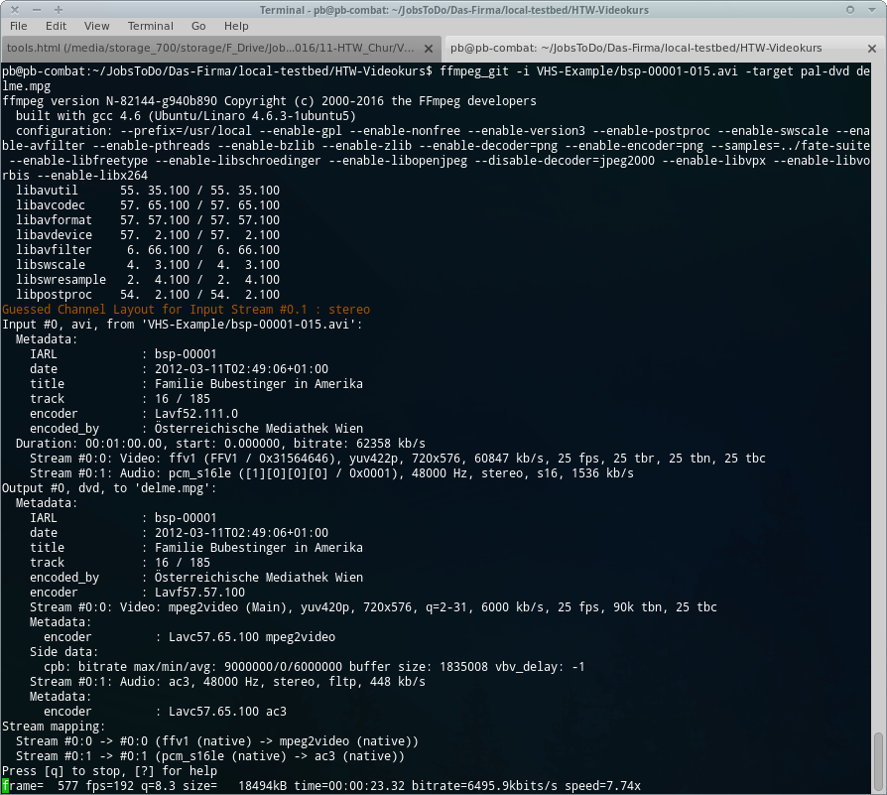Switch to the tools.html tab
The width and height of the screenshot is (887, 795).
click(209, 48)
